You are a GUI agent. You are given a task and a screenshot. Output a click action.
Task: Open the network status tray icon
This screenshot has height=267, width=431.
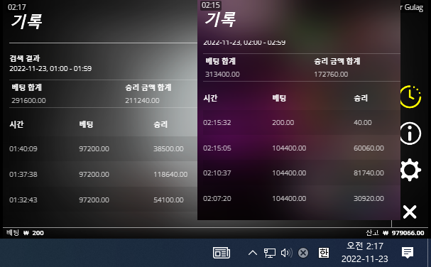pos(269,253)
